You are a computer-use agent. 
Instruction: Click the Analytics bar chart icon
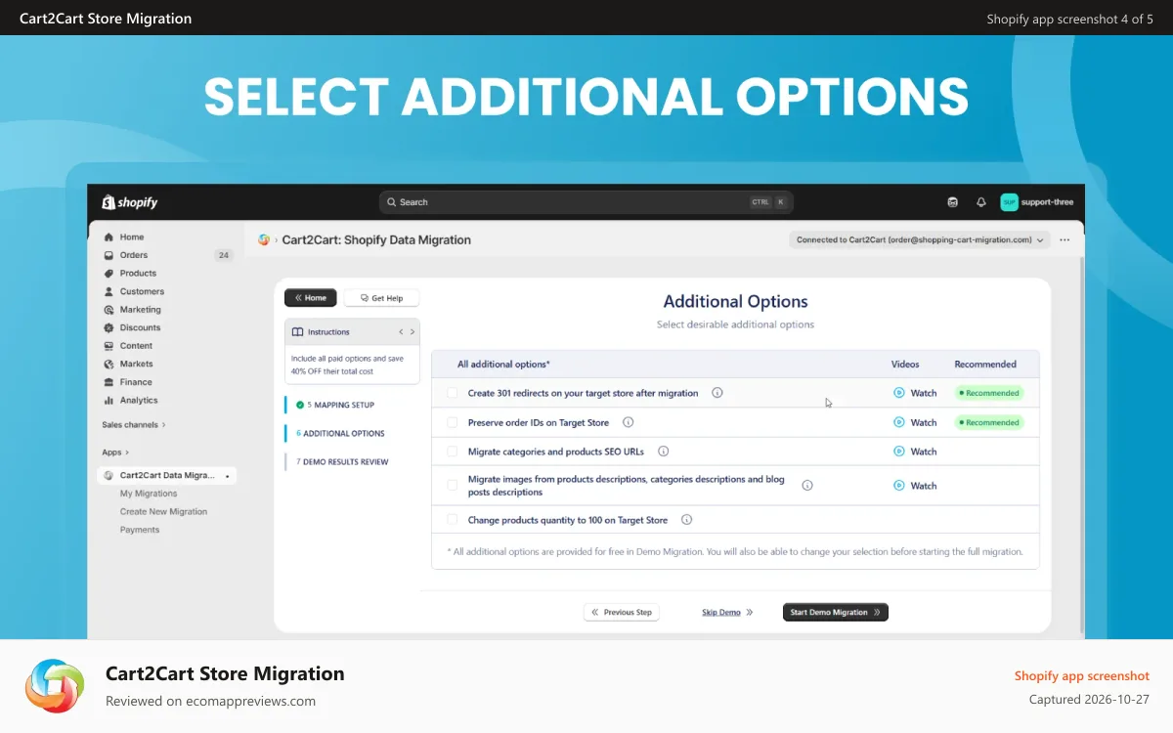(109, 400)
